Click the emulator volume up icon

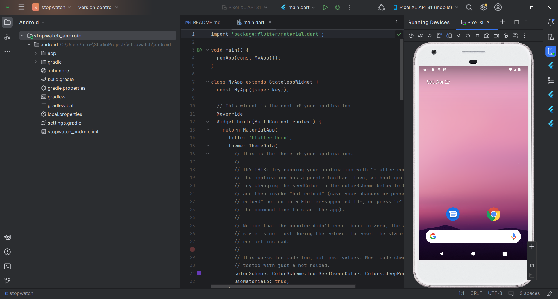tap(420, 36)
